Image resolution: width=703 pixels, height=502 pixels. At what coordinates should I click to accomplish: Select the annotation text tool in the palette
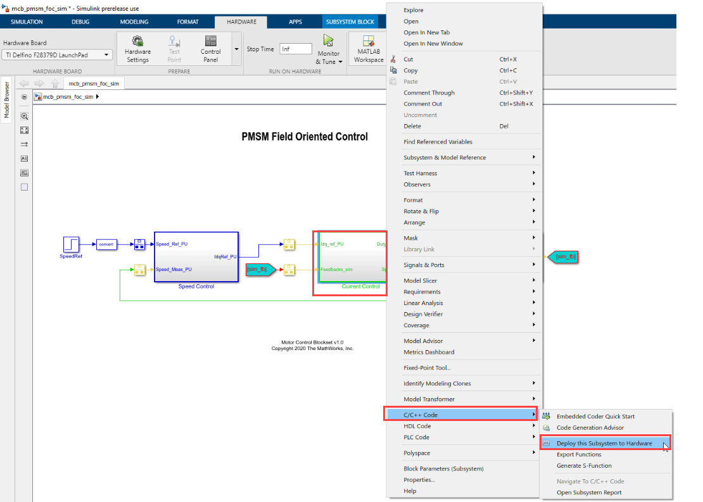point(24,158)
